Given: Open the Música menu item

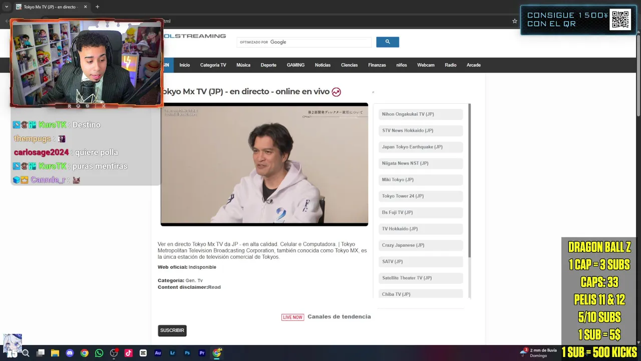Looking at the screenshot, I should pyautogui.click(x=243, y=65).
